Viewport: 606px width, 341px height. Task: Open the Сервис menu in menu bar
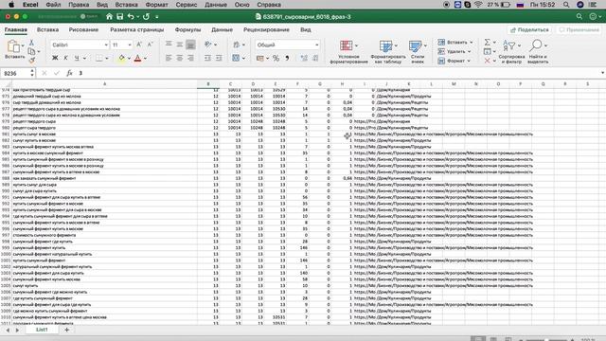point(187,5)
